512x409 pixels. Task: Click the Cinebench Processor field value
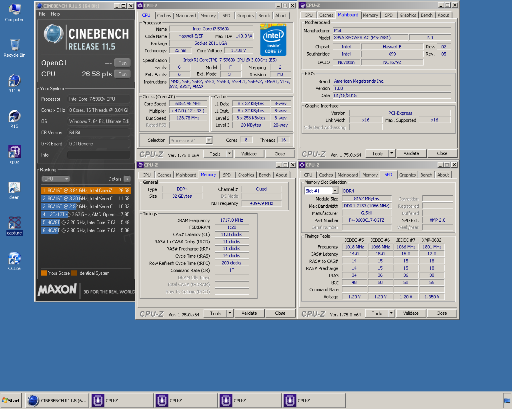[98, 99]
